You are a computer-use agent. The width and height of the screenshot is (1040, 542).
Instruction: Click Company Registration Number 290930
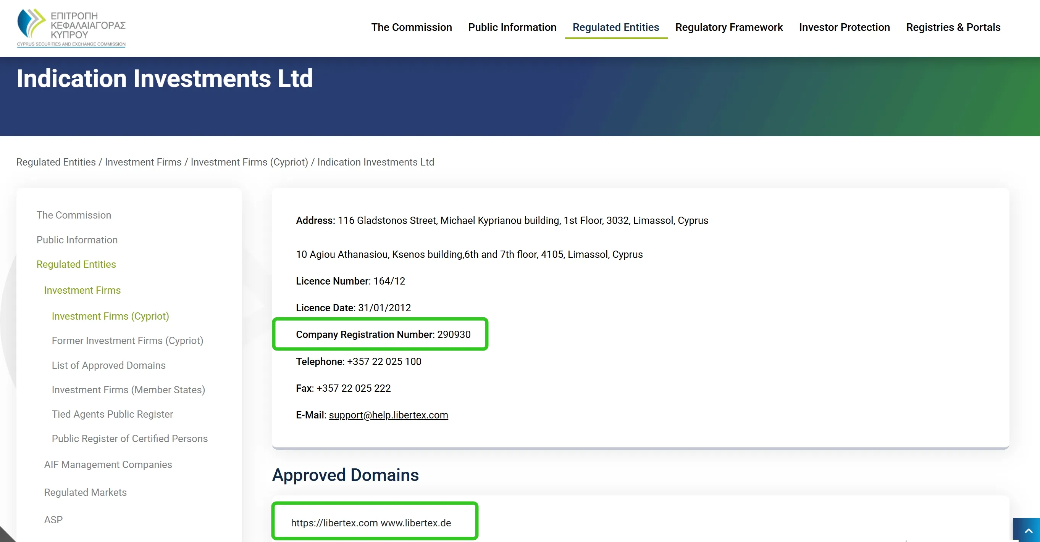(383, 335)
